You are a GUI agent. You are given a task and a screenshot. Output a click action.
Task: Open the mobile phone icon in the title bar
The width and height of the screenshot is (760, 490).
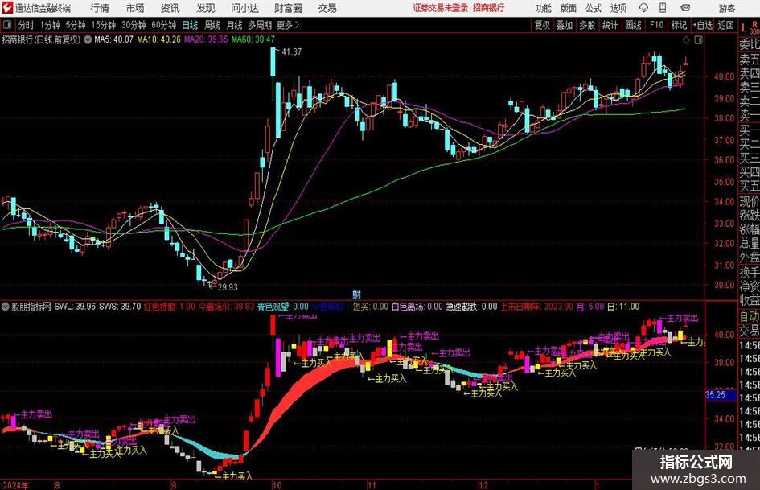coord(663,8)
